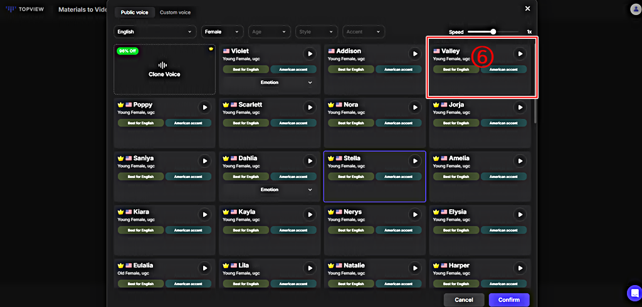
Task: Select the Kiara voice card
Action: click(165, 230)
